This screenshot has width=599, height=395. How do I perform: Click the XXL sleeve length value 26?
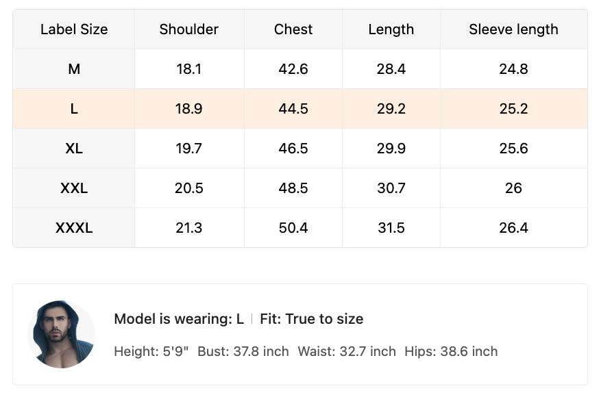513,188
